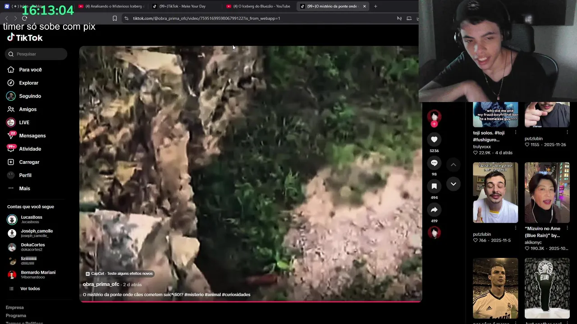
Task: Click the Explorar compass icon
Action: point(11,83)
